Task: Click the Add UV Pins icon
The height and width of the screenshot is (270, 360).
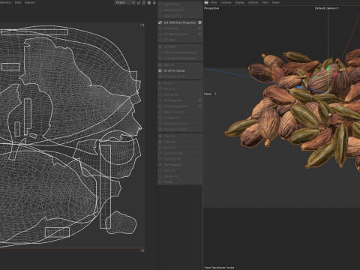Action: coord(160,4)
